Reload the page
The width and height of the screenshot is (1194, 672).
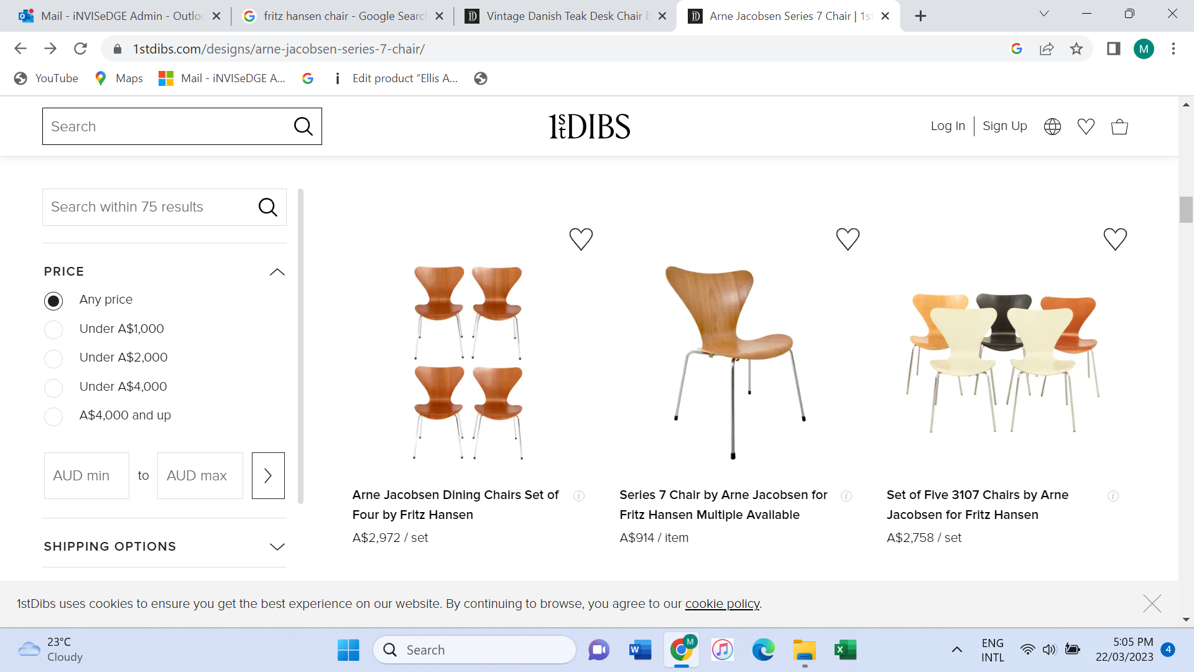(80, 49)
